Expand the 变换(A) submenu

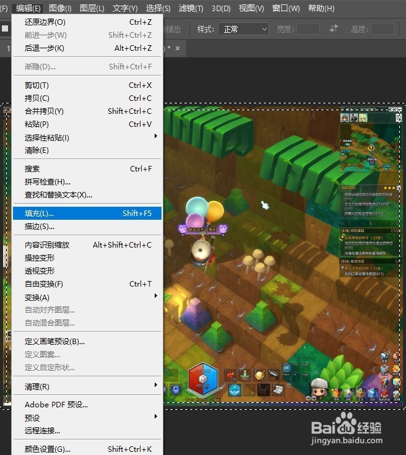tap(87, 297)
